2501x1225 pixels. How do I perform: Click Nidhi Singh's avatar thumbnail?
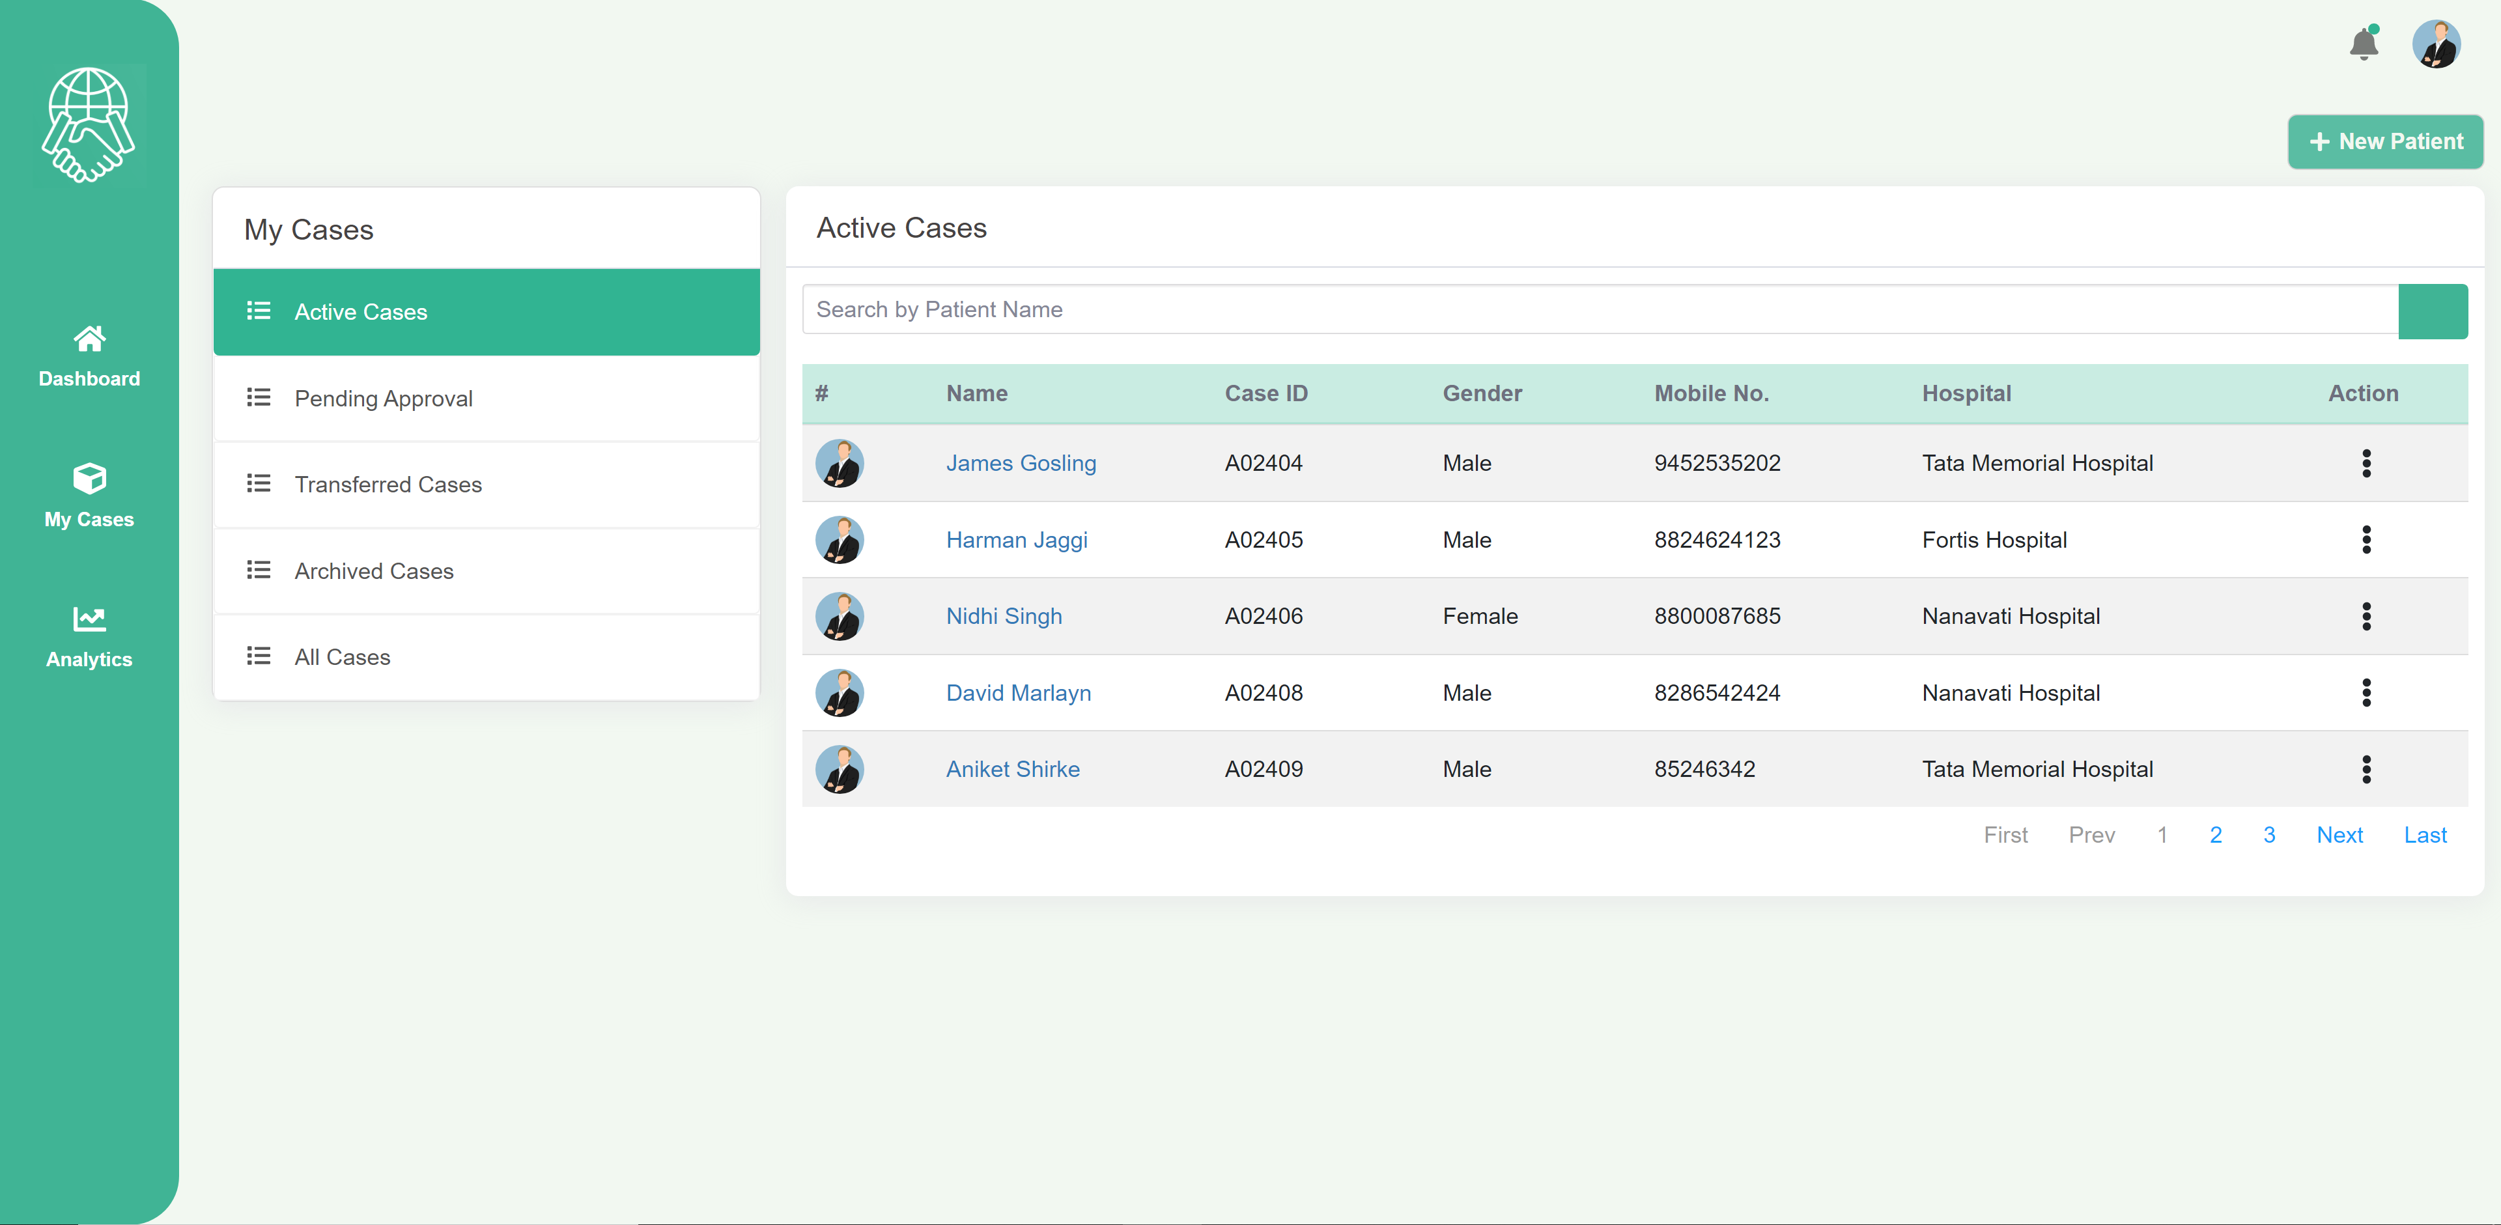click(840, 616)
